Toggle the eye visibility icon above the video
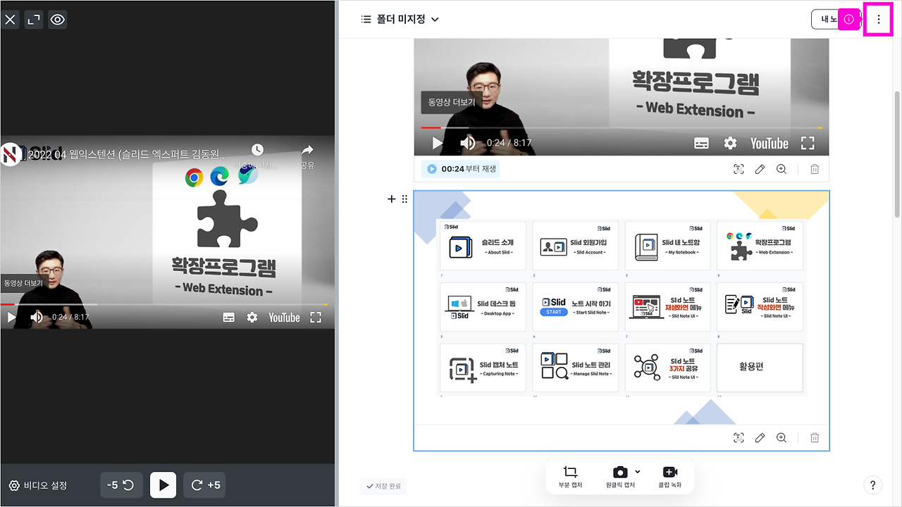The height and width of the screenshot is (507, 902). click(x=57, y=19)
